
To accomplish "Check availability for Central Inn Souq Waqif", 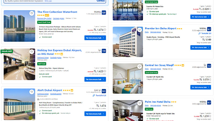I will [200, 87].
